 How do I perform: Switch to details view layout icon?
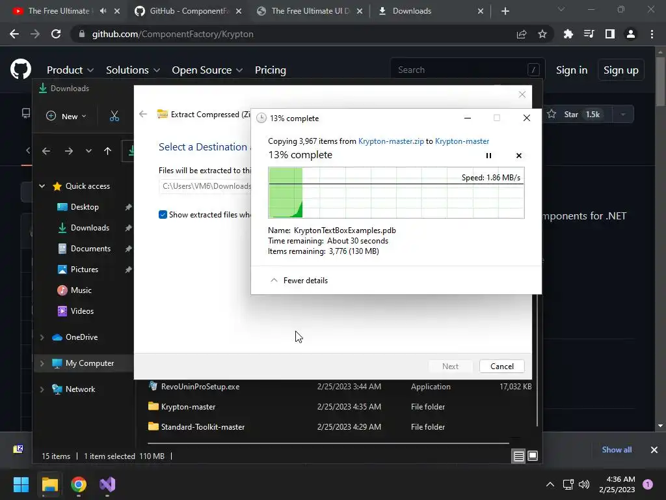(x=518, y=456)
